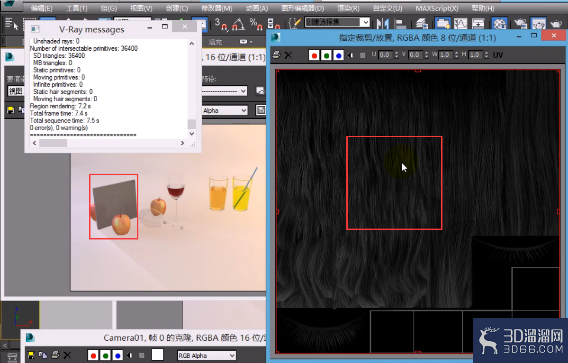Screen dimensions: 568x363
Task: Toggle blue channel in Camera01 window
Action: (x=117, y=356)
